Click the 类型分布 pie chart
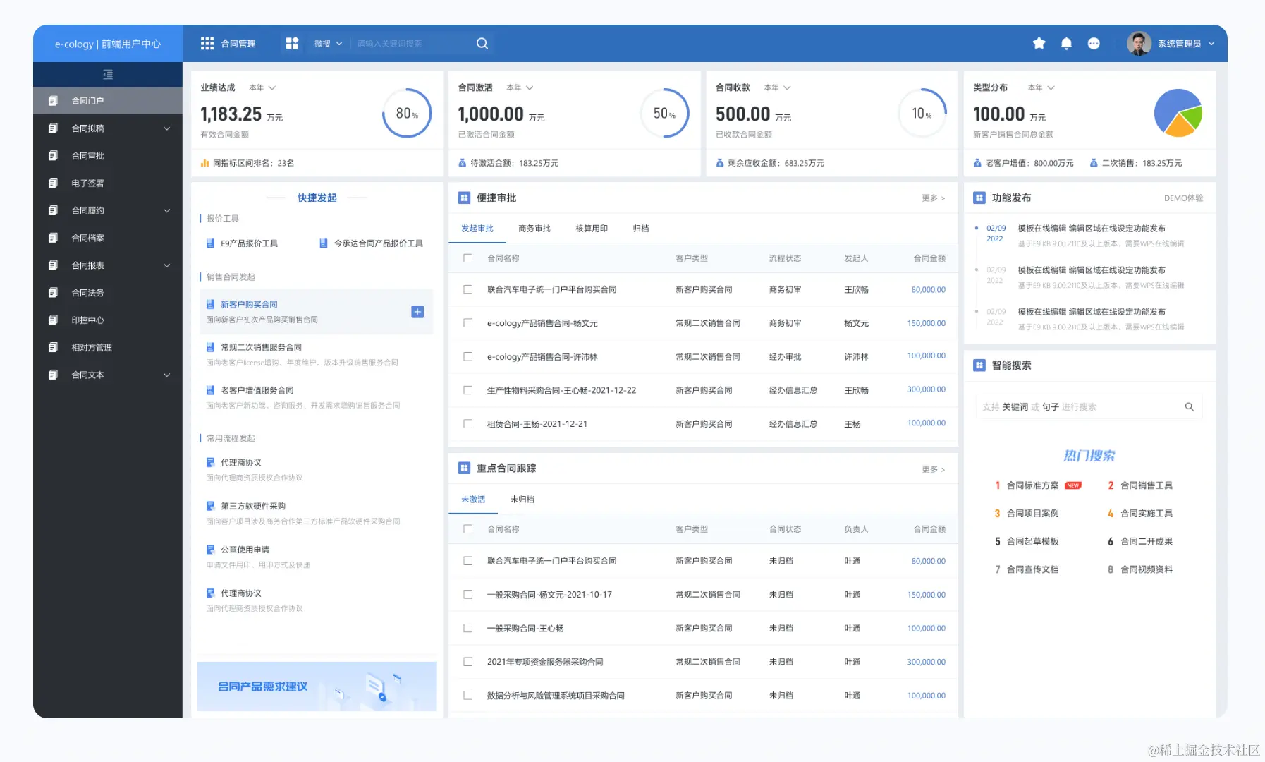The height and width of the screenshot is (762, 1265). point(1178,113)
